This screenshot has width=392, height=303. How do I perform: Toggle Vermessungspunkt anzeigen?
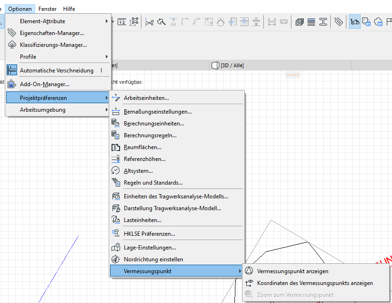(x=292, y=271)
